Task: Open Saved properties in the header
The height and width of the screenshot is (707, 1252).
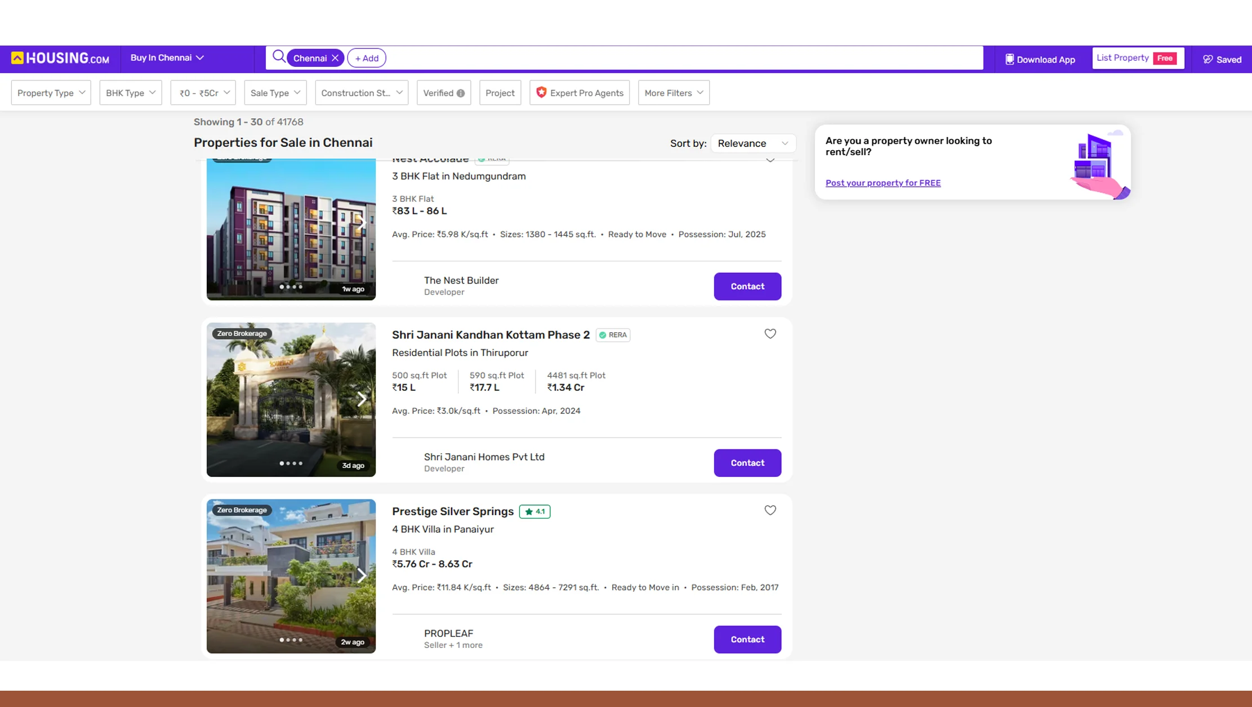Action: tap(1222, 60)
